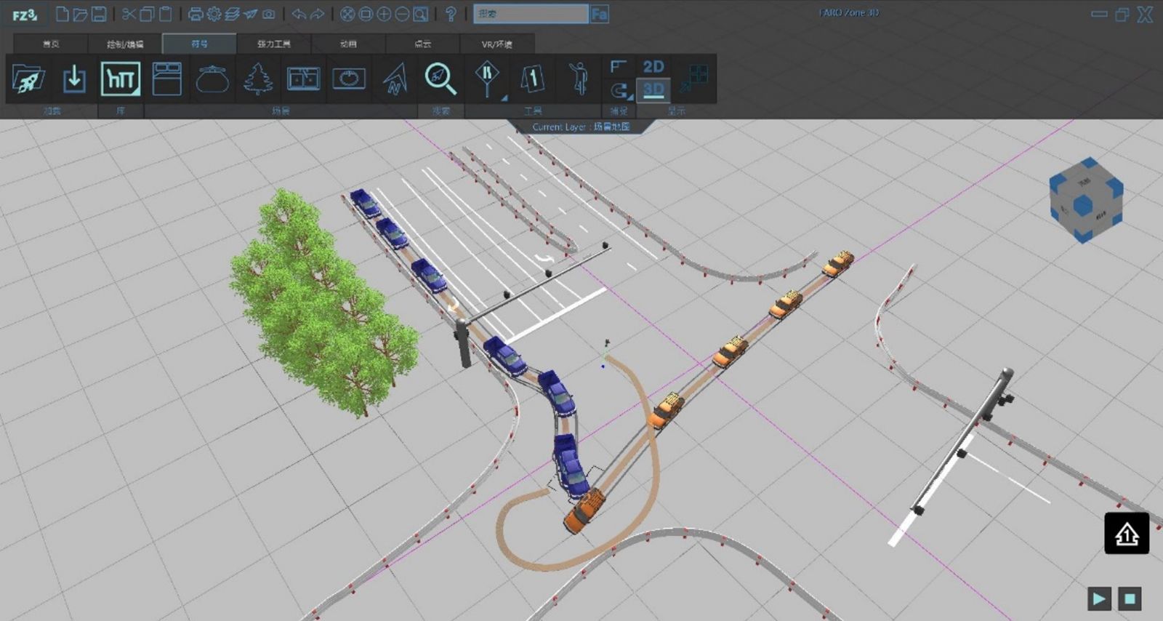Zoom out with the circled minus icon
The width and height of the screenshot is (1163, 621).
[x=402, y=14]
